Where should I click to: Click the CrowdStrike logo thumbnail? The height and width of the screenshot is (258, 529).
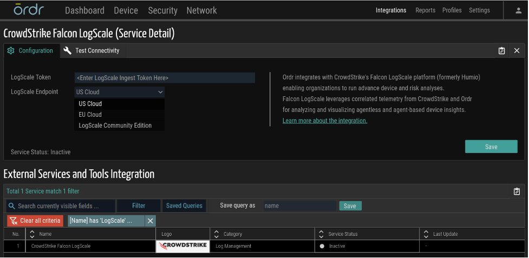(182, 246)
